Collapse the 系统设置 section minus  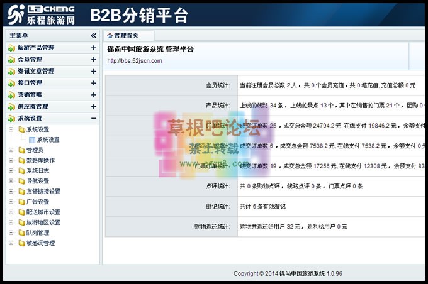coord(94,118)
